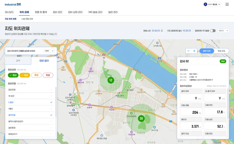Click the Industrial DX logo
Image resolution: width=234 pixels, height=144 pixels.
(x=13, y=4)
